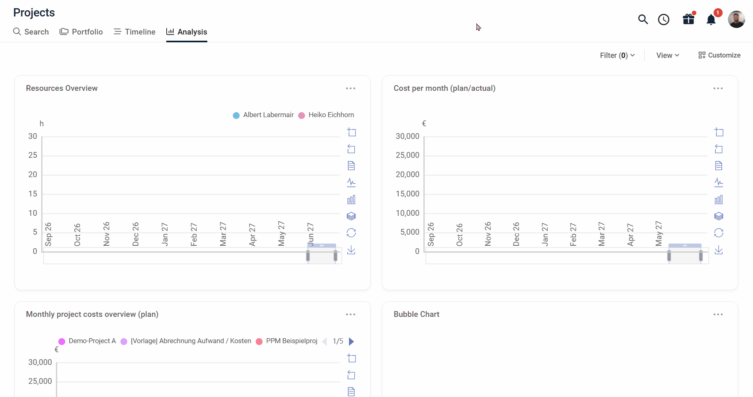Open the gift box news icon
Image resolution: width=753 pixels, height=397 pixels.
pos(689,19)
